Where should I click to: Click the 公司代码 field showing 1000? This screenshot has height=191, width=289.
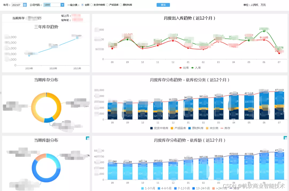pos(52,5)
